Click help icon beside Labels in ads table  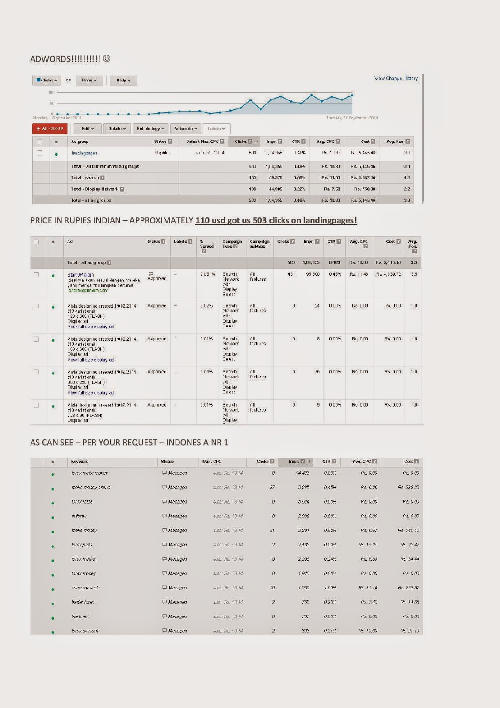190,242
